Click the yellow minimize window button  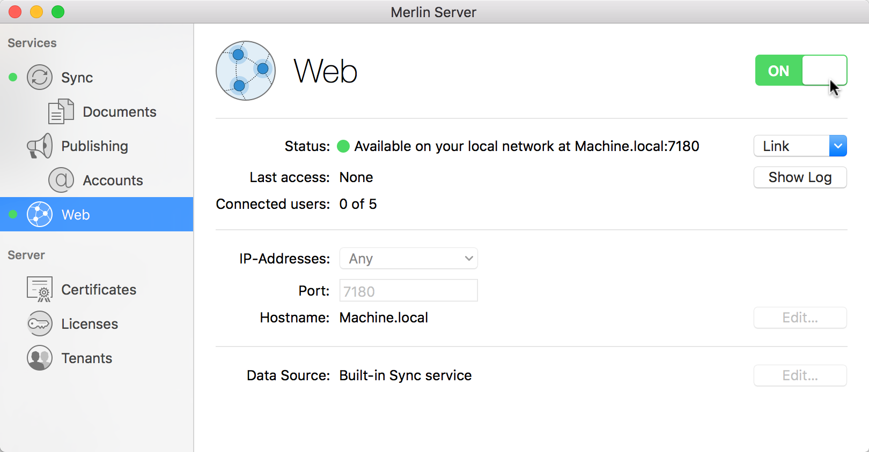(x=36, y=12)
